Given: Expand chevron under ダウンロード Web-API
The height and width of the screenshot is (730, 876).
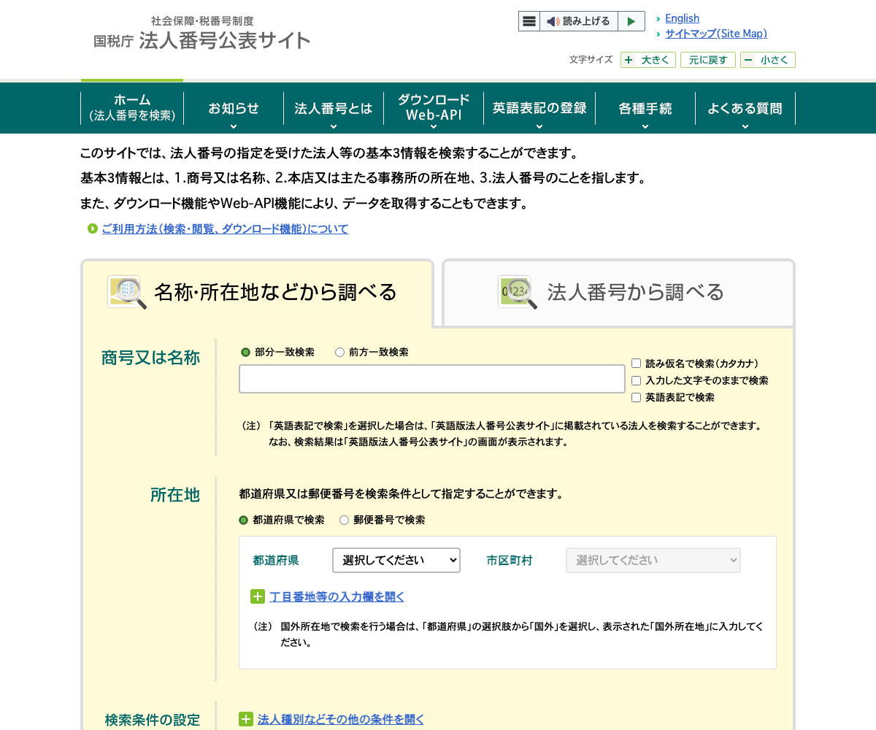Looking at the screenshot, I should [434, 126].
